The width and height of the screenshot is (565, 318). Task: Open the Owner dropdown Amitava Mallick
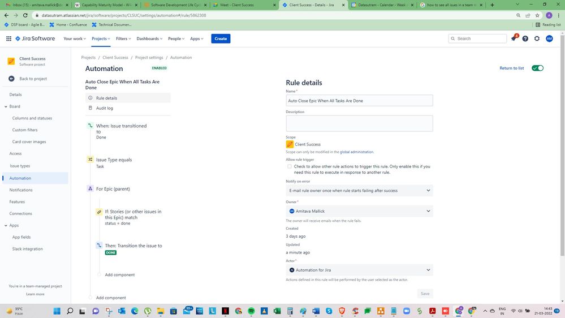point(359,211)
